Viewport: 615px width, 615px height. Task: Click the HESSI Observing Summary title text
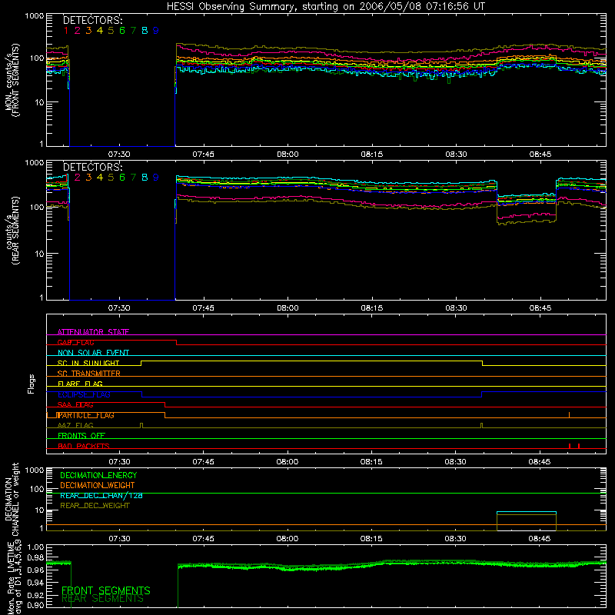(x=326, y=7)
